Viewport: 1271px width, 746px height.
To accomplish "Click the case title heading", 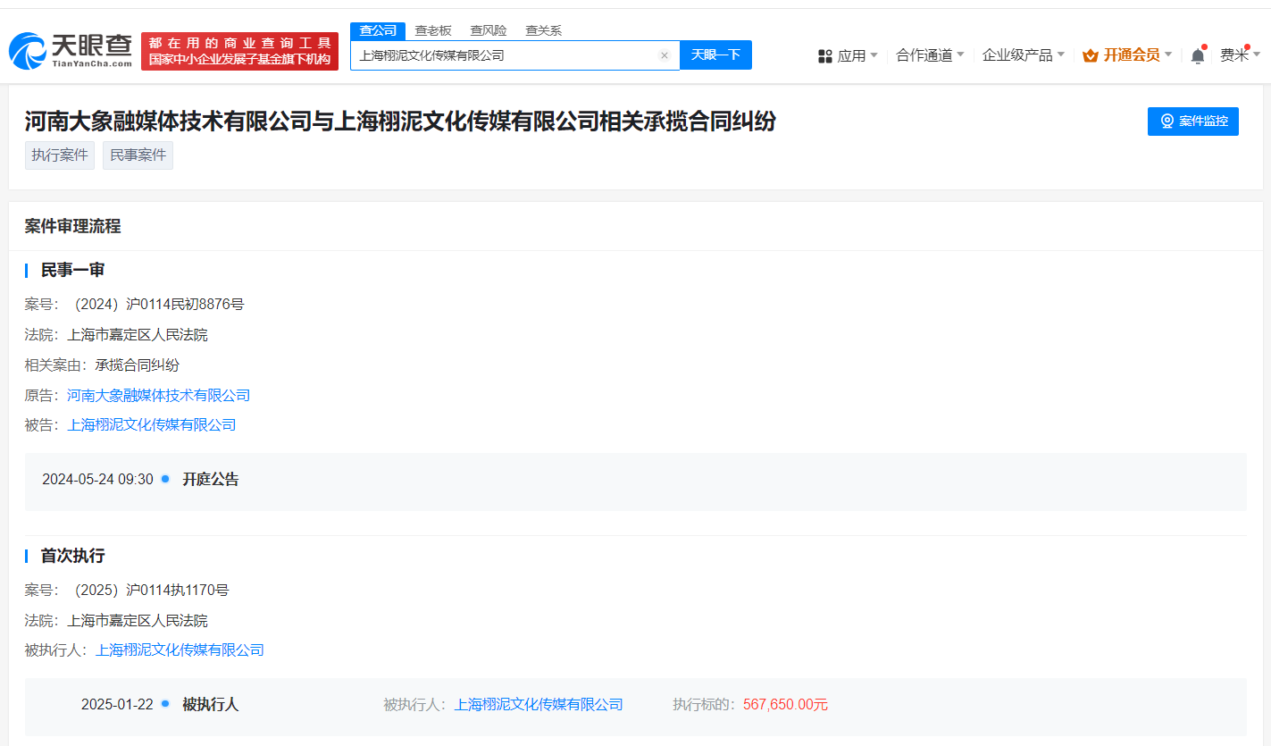I will pyautogui.click(x=400, y=122).
